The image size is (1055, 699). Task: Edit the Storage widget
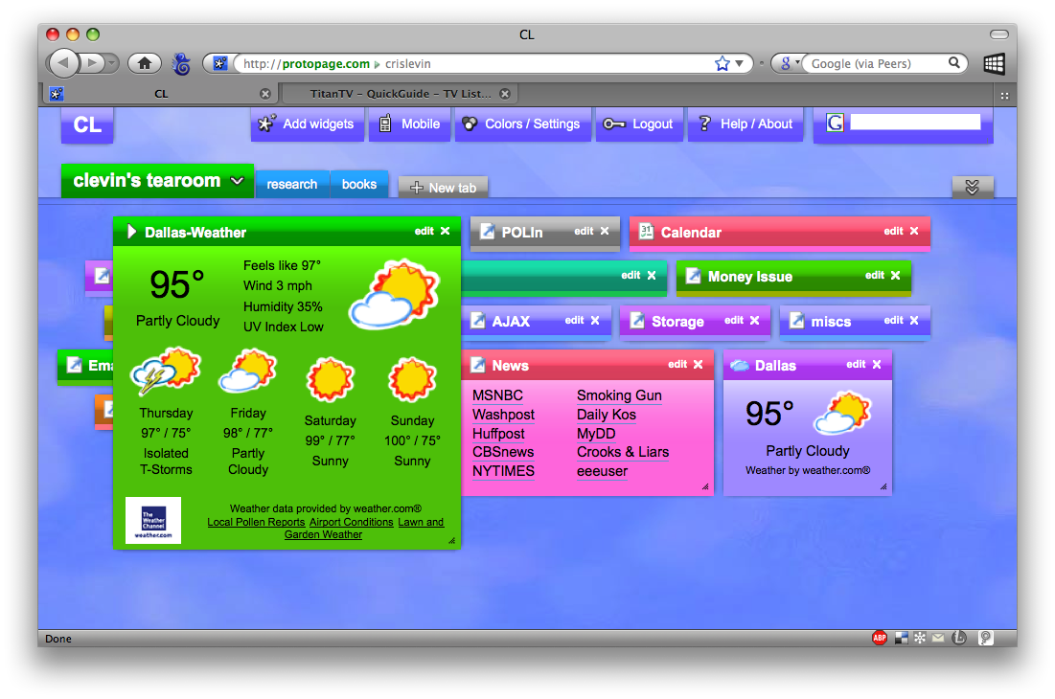(x=733, y=321)
